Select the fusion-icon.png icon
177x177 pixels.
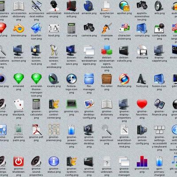159,79
